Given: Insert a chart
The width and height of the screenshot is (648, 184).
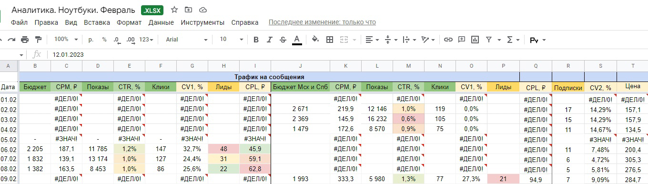Looking at the screenshot, I should coord(475,40).
